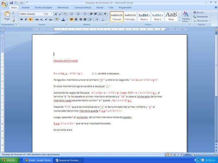This screenshot has width=218, height=163.
Task: Open the Párrafo dialog launcher
Action: pos(106,25)
